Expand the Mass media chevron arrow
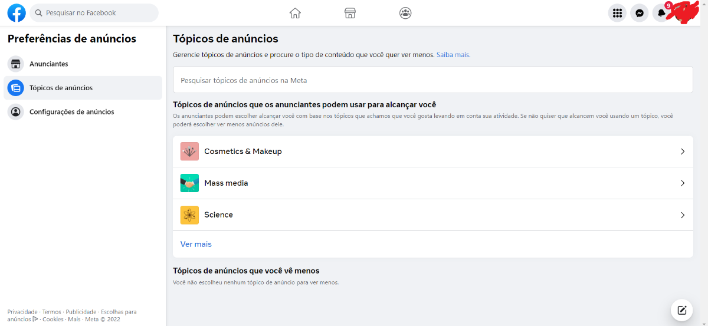 (683, 183)
